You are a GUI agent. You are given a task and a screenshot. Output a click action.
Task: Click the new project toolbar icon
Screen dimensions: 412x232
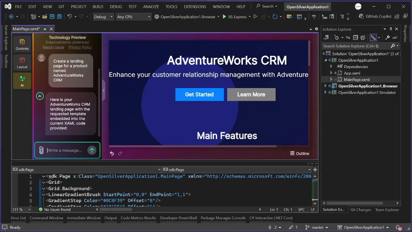click(33, 17)
